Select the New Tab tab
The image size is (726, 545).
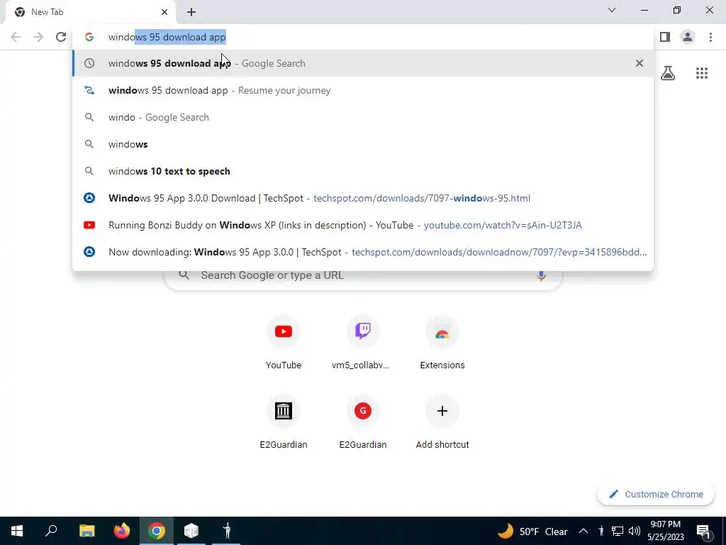coord(90,12)
